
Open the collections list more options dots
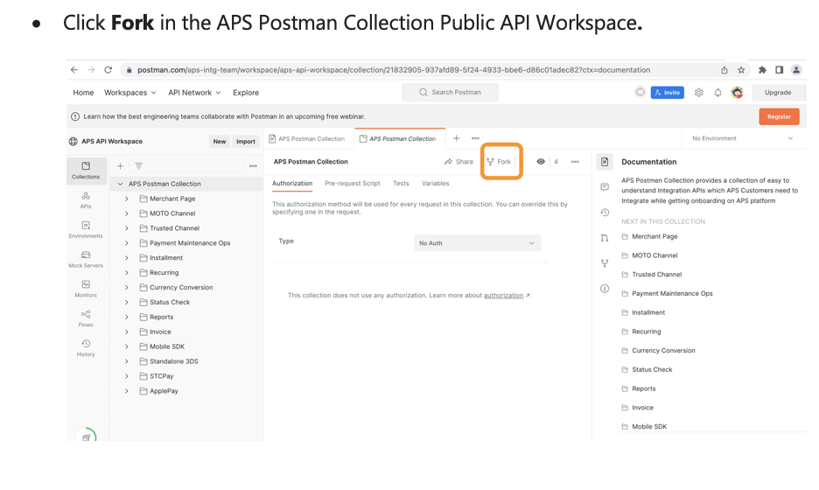pyautogui.click(x=253, y=165)
